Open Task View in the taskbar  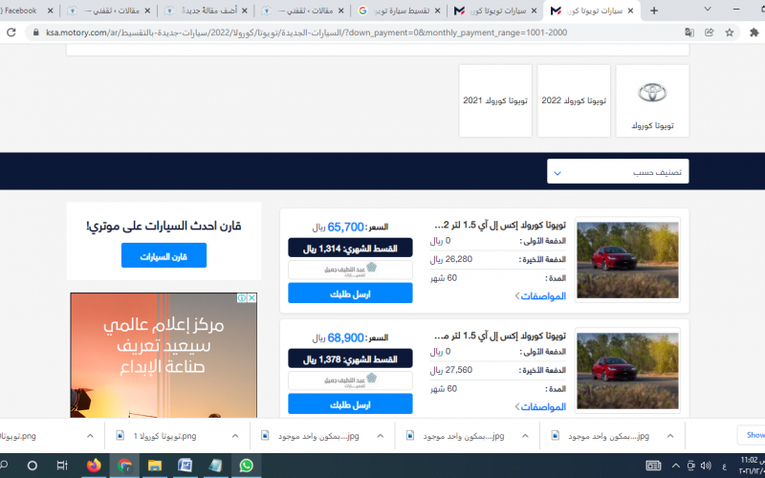(x=62, y=466)
